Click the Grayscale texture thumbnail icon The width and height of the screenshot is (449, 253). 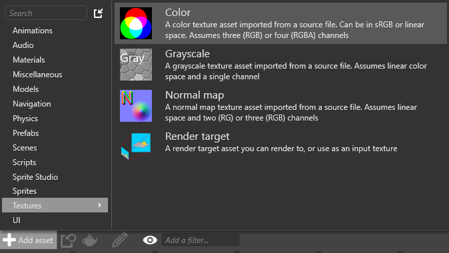pyautogui.click(x=136, y=65)
